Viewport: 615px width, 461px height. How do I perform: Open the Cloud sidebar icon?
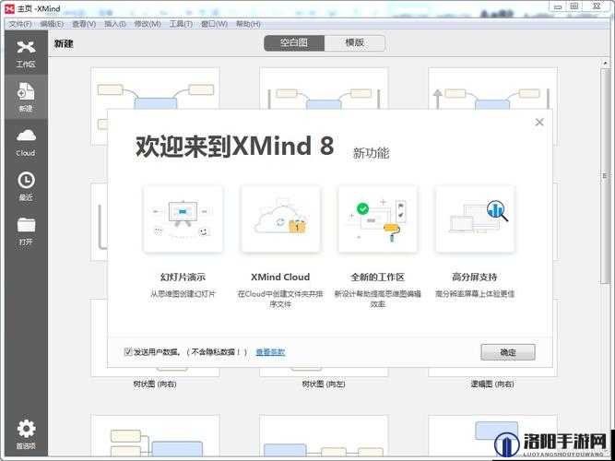point(26,142)
